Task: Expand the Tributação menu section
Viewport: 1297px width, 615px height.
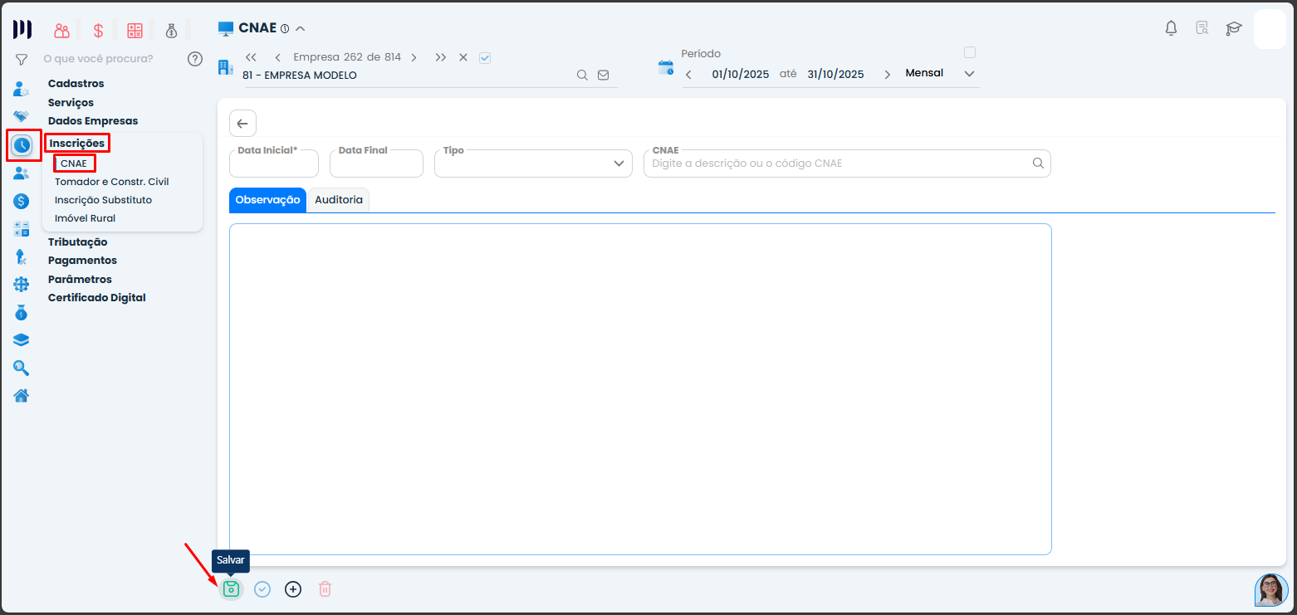Action: [77, 242]
